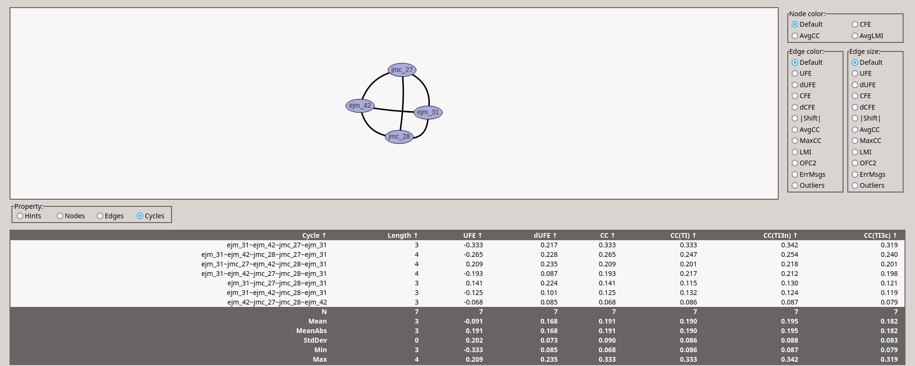Click the ejm_31 node in graph
This screenshot has width=915, height=366.
pos(428,112)
